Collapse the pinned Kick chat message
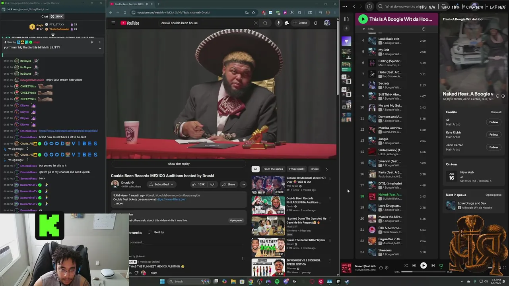This screenshot has height=286, width=509. [x=100, y=48]
